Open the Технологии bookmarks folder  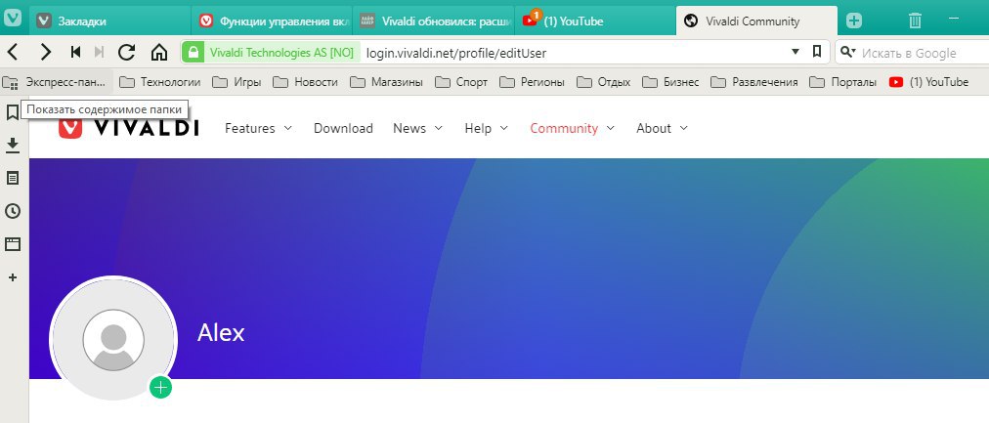[160, 82]
